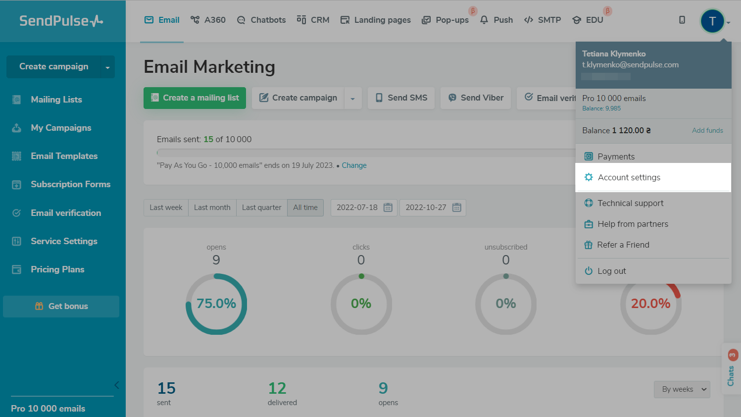741x417 pixels.
Task: Click the user avatar T icon
Action: point(712,21)
